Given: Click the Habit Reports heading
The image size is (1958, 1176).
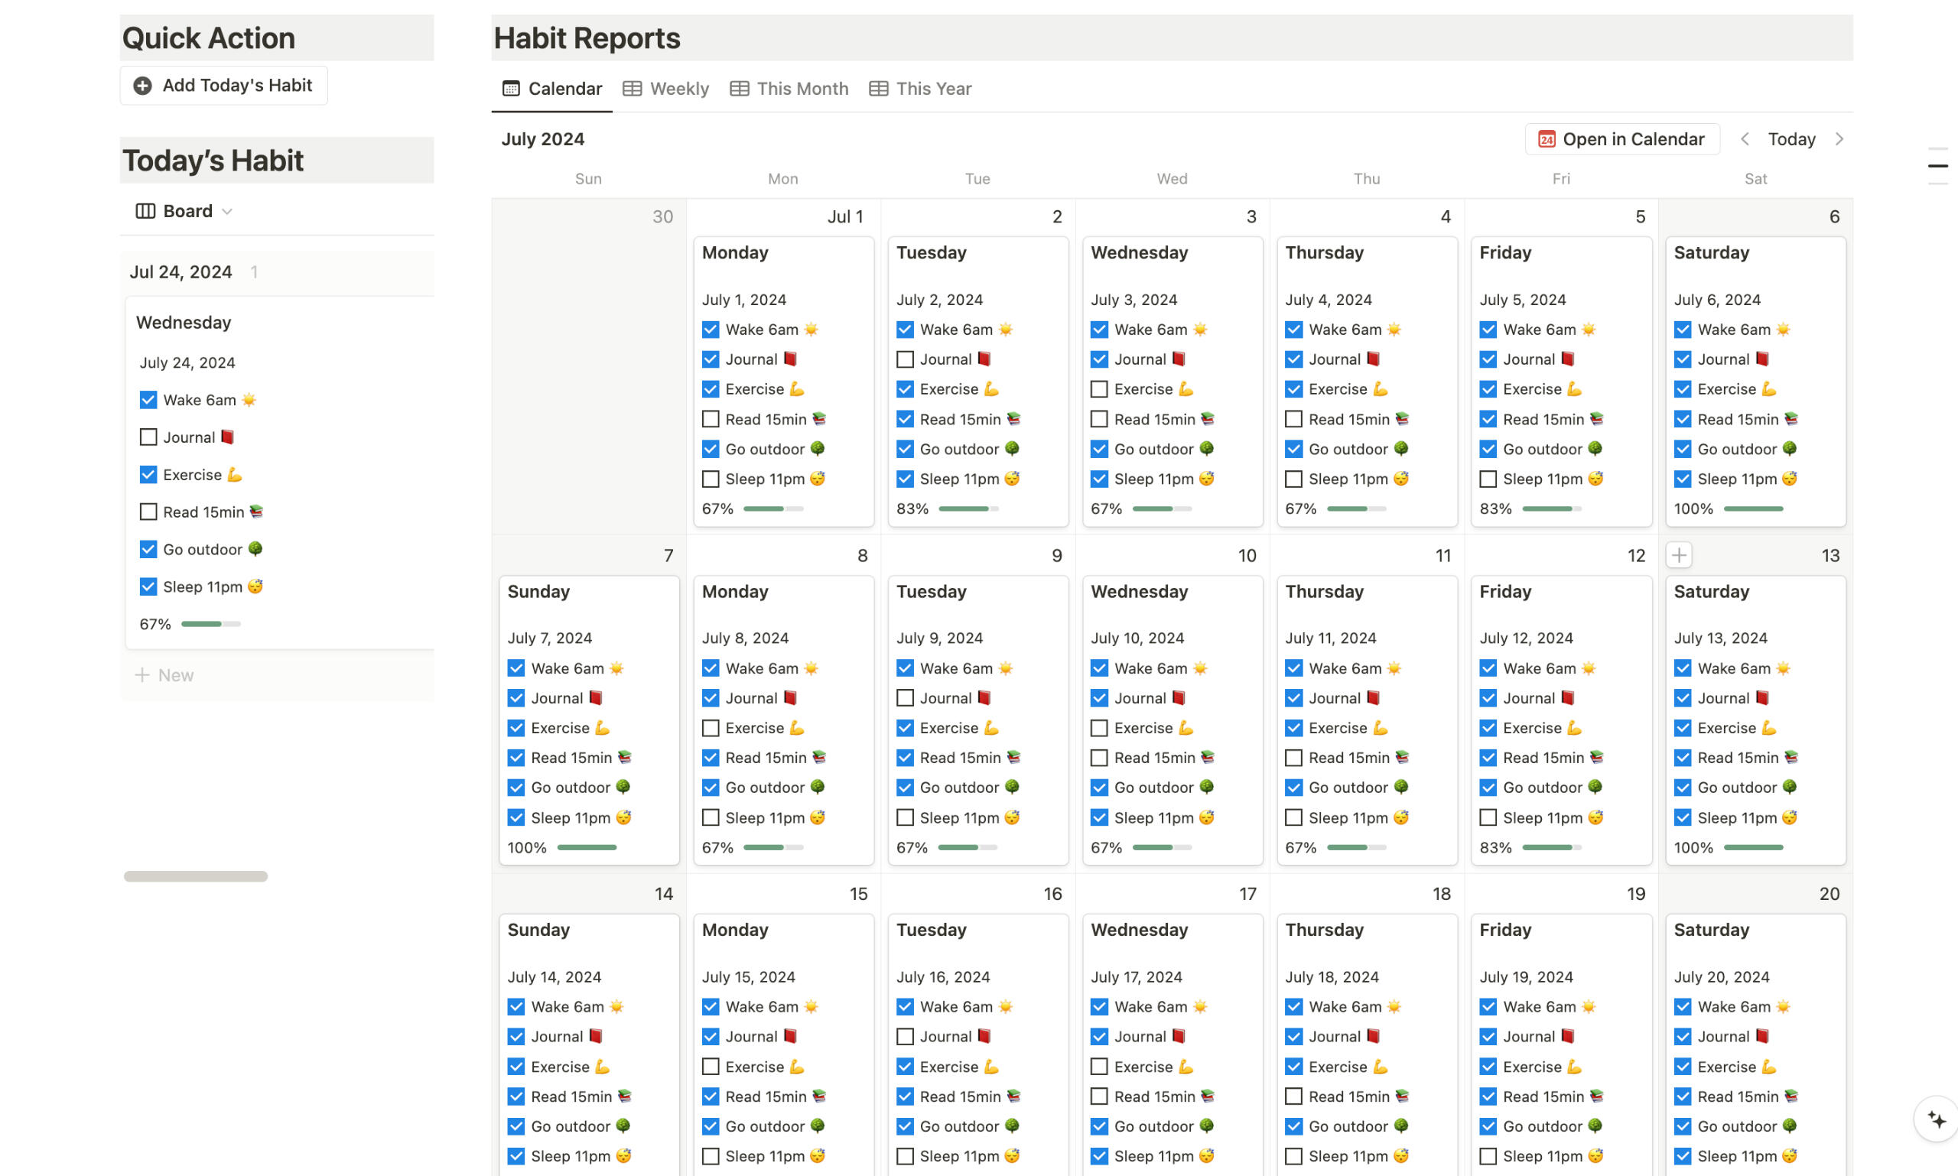Looking at the screenshot, I should coord(587,38).
